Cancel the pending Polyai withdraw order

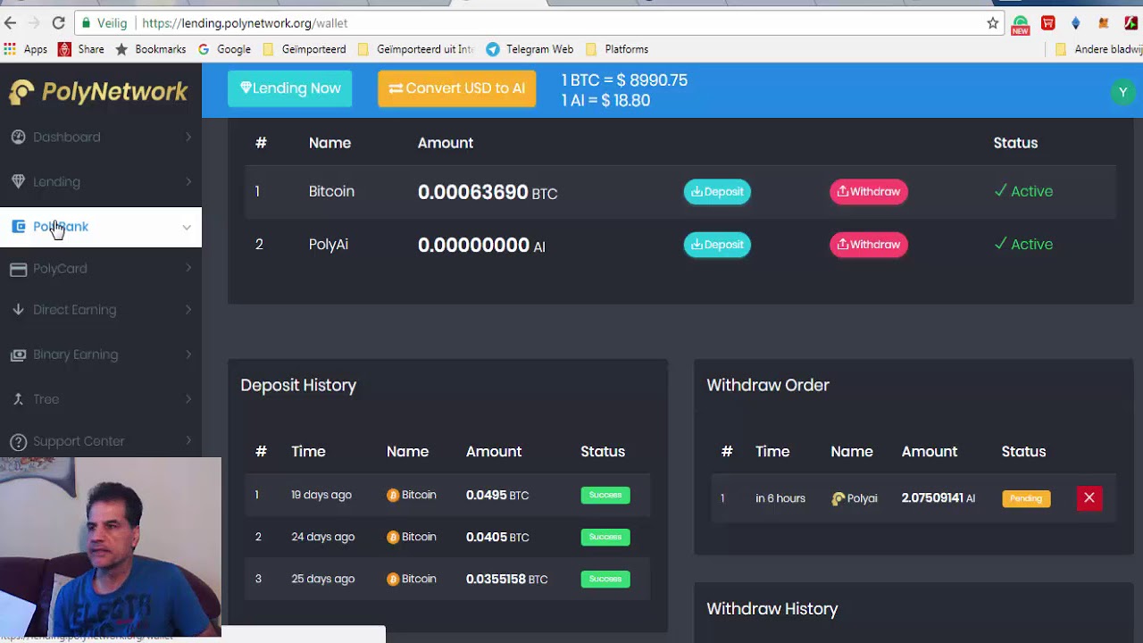1089,498
